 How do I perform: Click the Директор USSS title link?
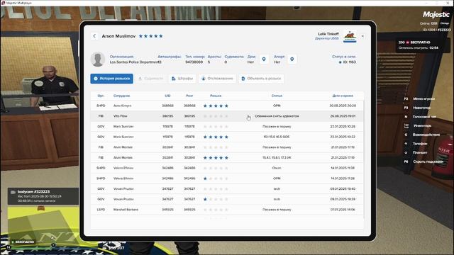(x=326, y=38)
